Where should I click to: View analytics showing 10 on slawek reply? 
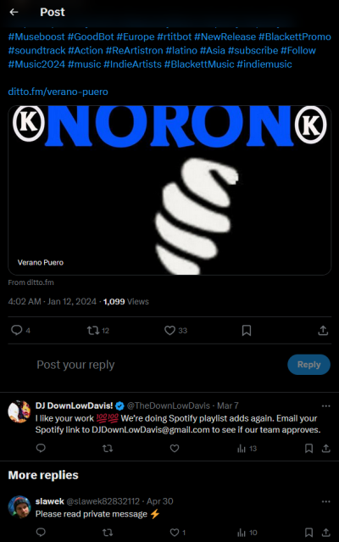tap(247, 533)
